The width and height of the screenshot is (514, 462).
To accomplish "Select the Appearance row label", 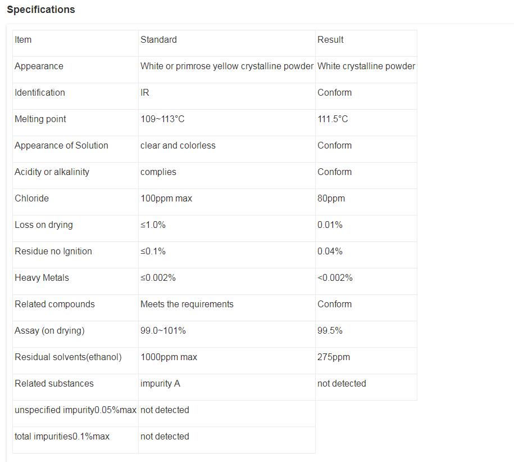I will 39,66.
